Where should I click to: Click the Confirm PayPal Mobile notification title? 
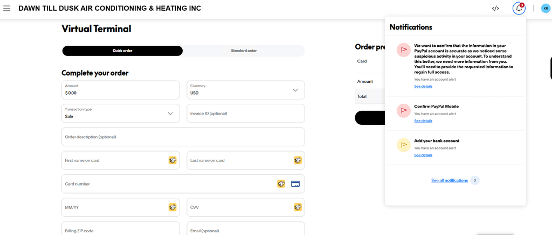click(x=437, y=106)
